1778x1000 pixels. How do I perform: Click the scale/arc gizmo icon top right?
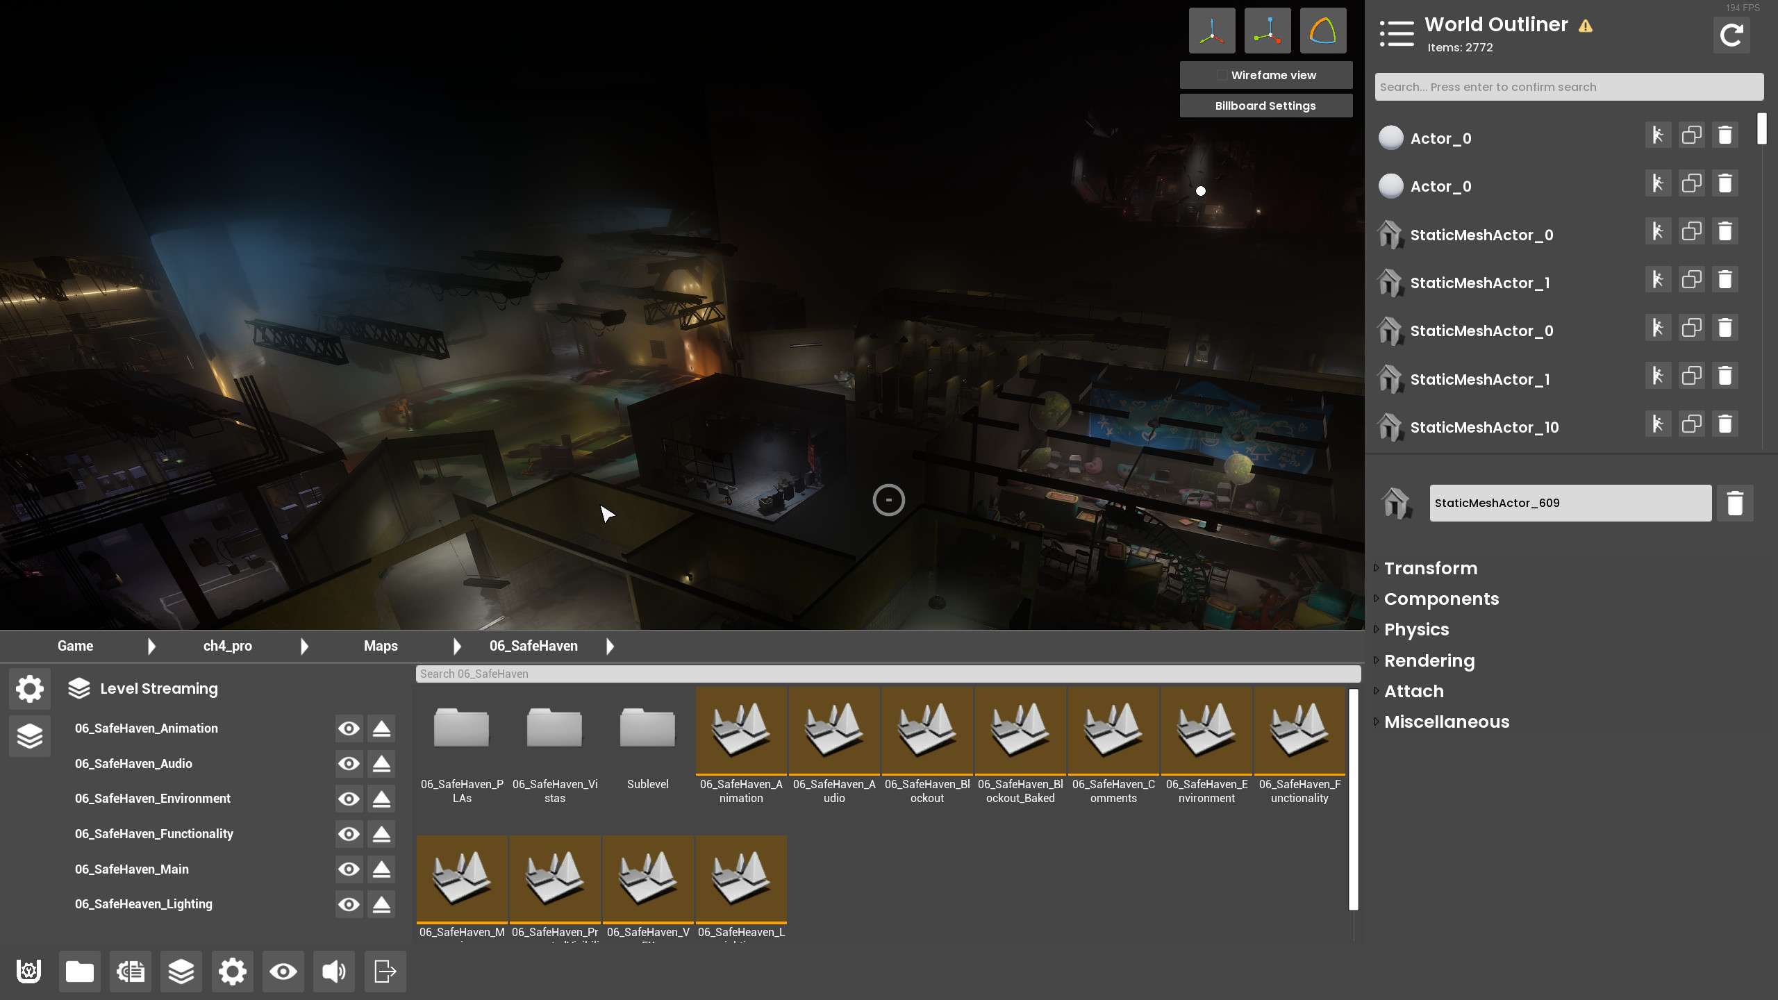(1322, 30)
